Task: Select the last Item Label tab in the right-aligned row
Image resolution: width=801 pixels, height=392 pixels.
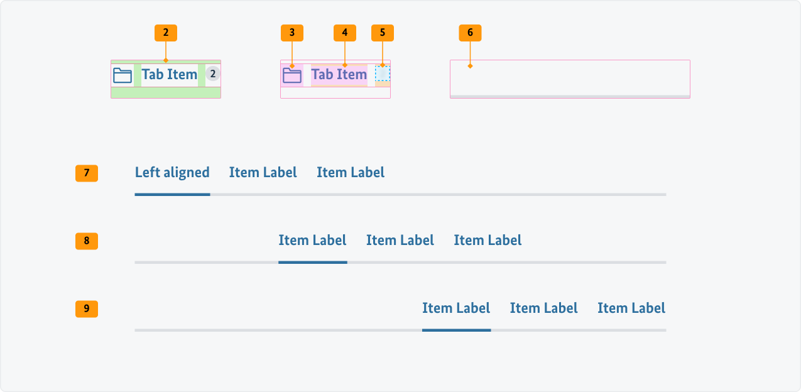Action: (x=631, y=308)
